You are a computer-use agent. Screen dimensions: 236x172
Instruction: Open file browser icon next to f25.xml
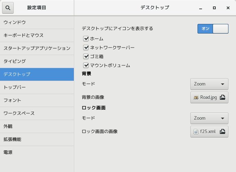point(223,132)
